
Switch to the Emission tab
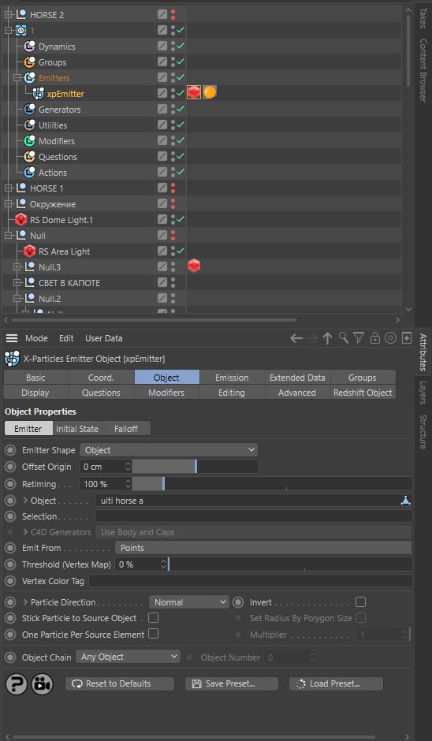[x=232, y=377]
